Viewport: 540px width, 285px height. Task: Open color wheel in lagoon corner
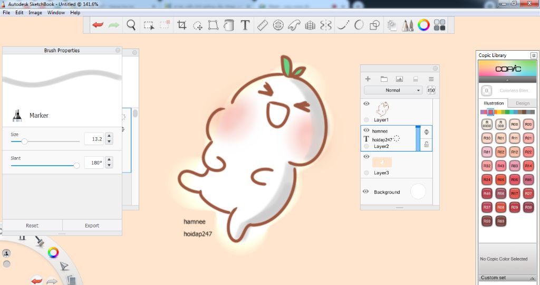point(53,253)
